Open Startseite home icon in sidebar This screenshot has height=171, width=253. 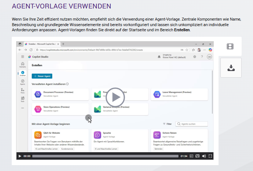click(23, 65)
